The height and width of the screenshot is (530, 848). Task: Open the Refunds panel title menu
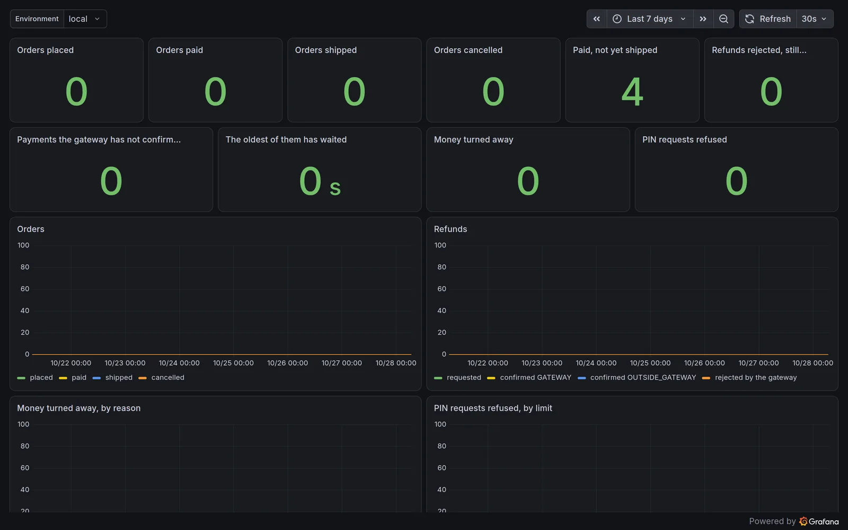(x=450, y=229)
